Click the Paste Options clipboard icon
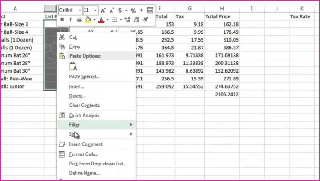320x181 pixels. point(62,56)
